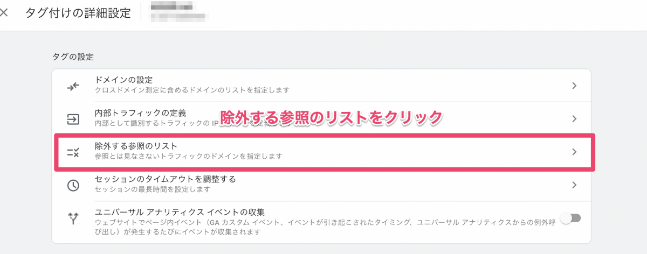The image size is (647, 254).
Task: Click the 内部トラフィックの定義 entry-arrow icon
Action: pyautogui.click(x=73, y=118)
